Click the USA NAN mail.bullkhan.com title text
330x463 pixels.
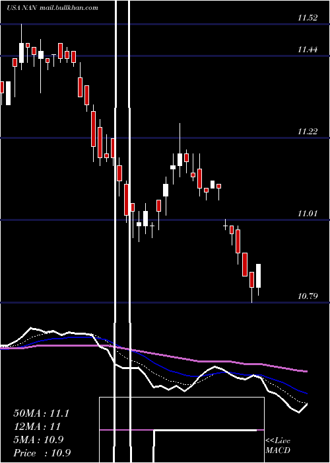coord(52,8)
